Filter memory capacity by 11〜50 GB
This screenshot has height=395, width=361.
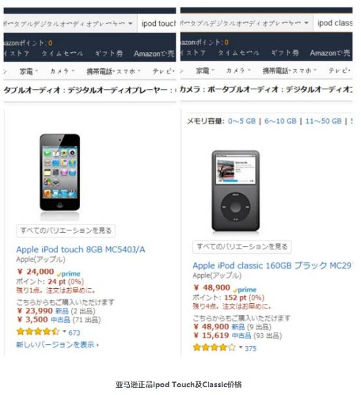pyautogui.click(x=323, y=121)
